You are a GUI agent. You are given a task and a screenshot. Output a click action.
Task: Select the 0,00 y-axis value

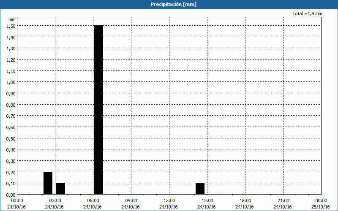click(11, 195)
